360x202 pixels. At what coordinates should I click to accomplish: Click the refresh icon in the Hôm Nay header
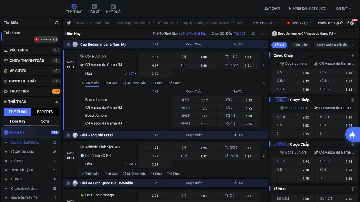click(x=253, y=34)
